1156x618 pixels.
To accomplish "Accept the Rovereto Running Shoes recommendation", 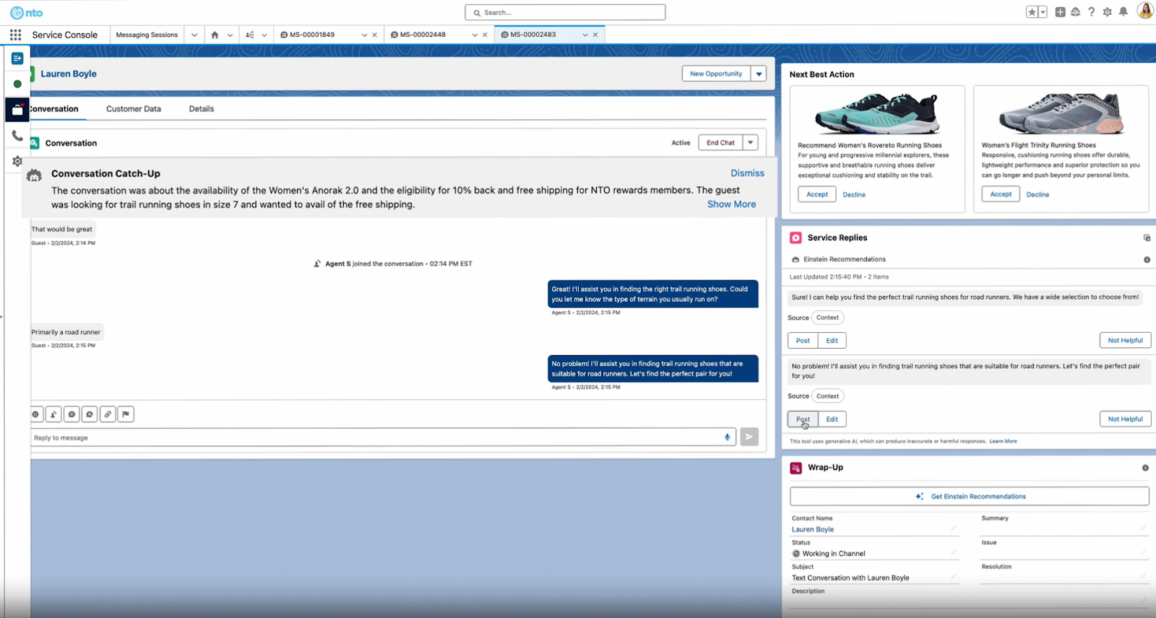I will (x=817, y=194).
